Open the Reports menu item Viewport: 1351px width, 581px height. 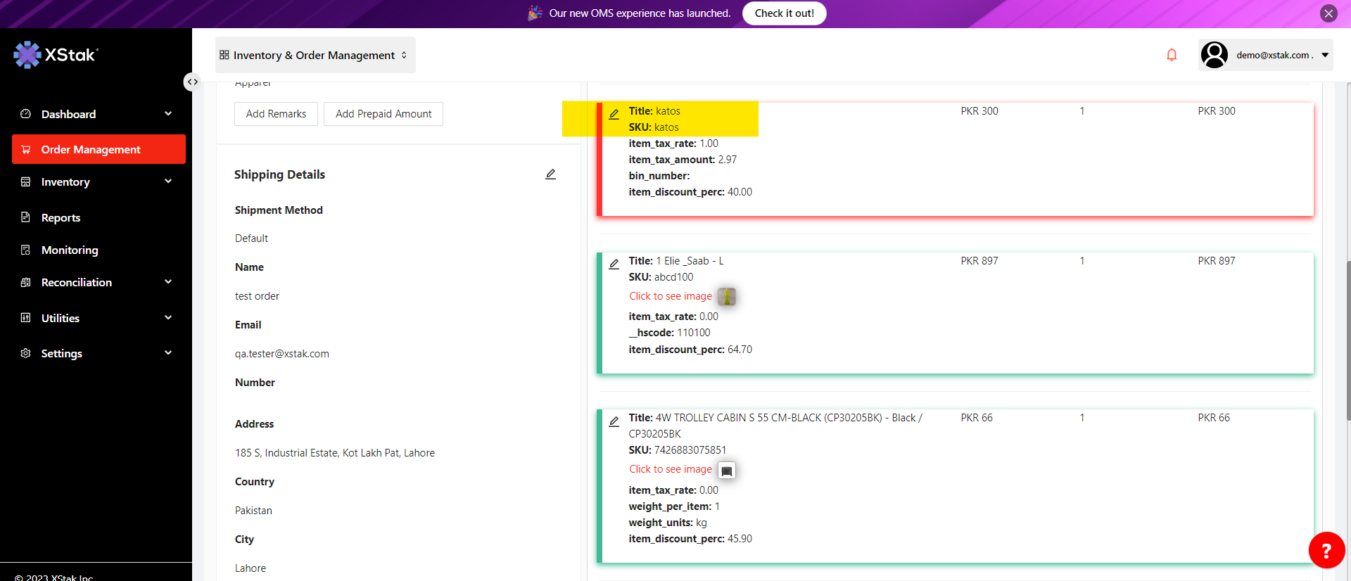[x=61, y=218]
